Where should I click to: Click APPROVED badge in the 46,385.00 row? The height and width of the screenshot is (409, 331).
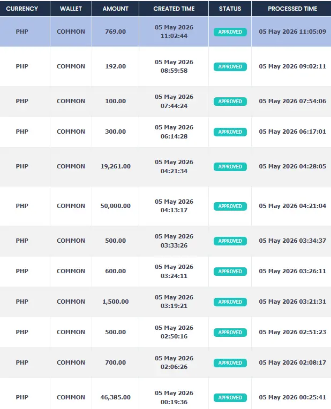pyautogui.click(x=230, y=398)
